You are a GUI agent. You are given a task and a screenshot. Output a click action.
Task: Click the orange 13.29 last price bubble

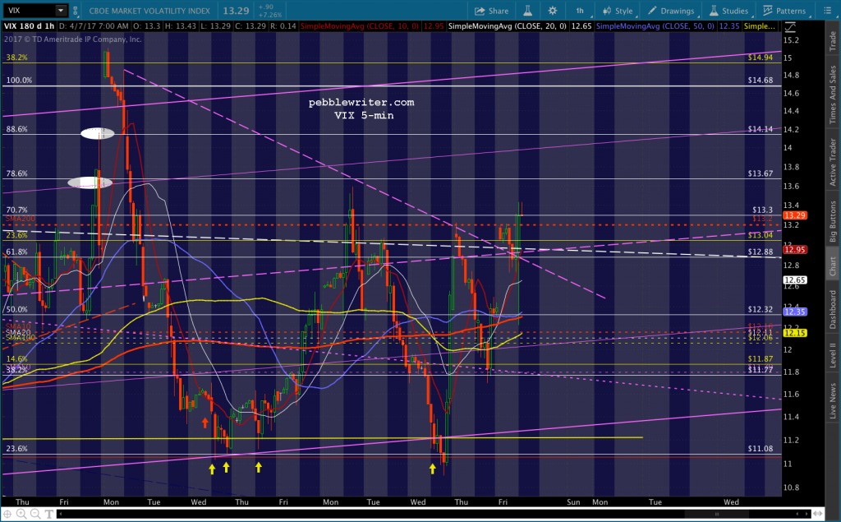[794, 215]
